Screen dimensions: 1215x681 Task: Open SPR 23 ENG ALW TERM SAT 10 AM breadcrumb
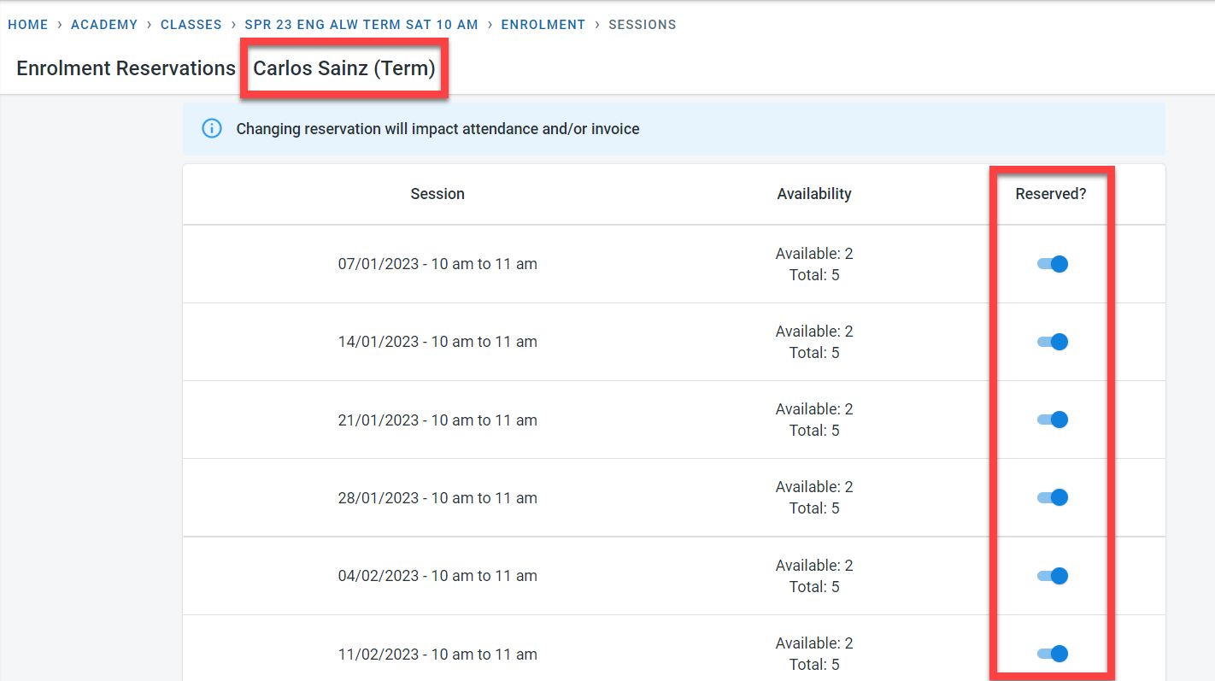[361, 25]
